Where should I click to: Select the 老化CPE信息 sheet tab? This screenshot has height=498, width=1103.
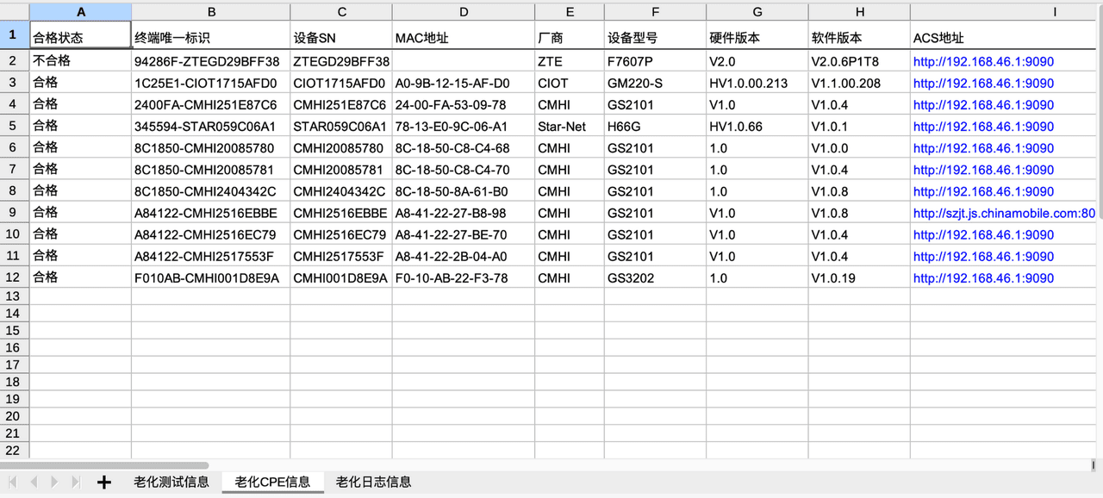[x=272, y=482]
